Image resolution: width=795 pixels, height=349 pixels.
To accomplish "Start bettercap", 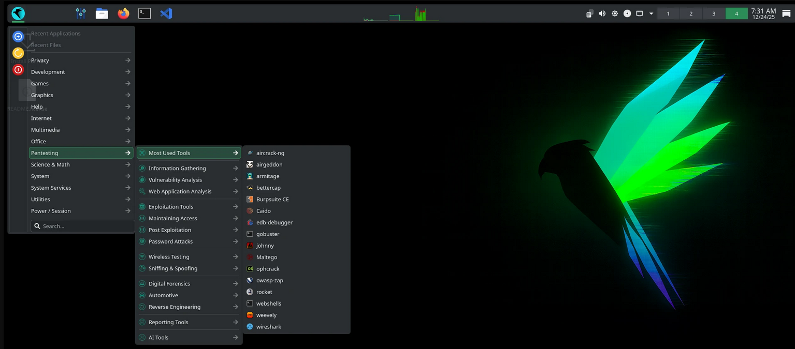I will (268, 188).
